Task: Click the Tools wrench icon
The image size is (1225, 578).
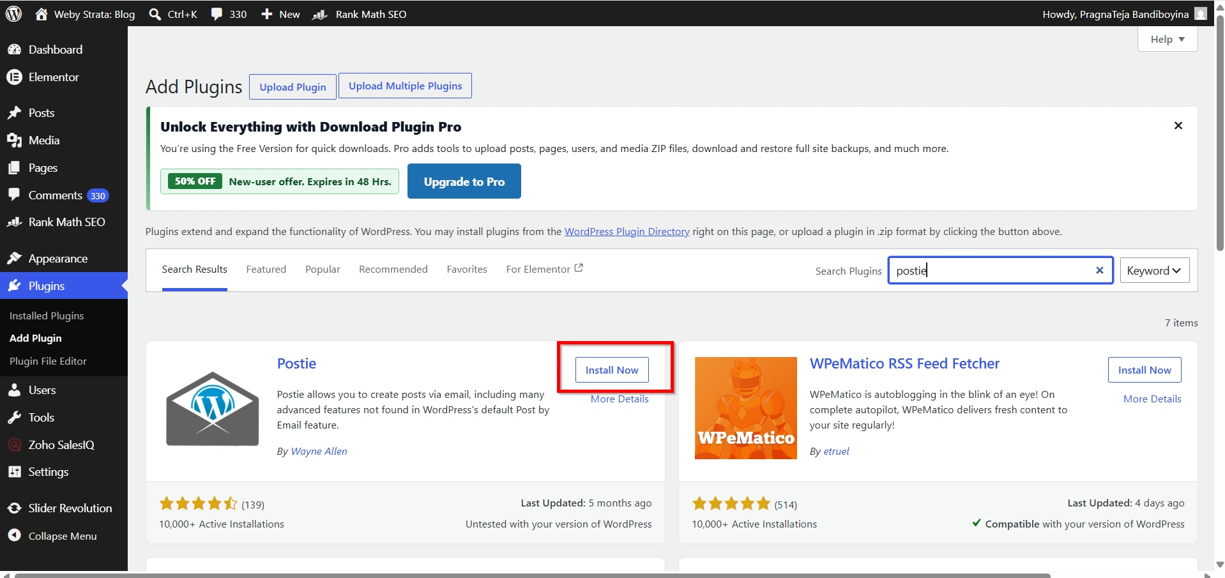Action: pos(14,417)
